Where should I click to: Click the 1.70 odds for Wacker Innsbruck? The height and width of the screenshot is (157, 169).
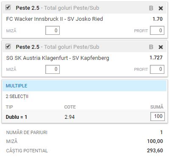pos(158,19)
